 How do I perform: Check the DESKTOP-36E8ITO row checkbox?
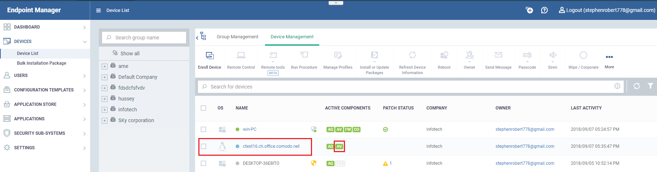(x=203, y=163)
